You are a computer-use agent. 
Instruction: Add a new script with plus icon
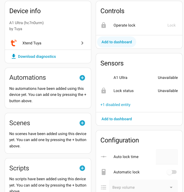coord(82,168)
